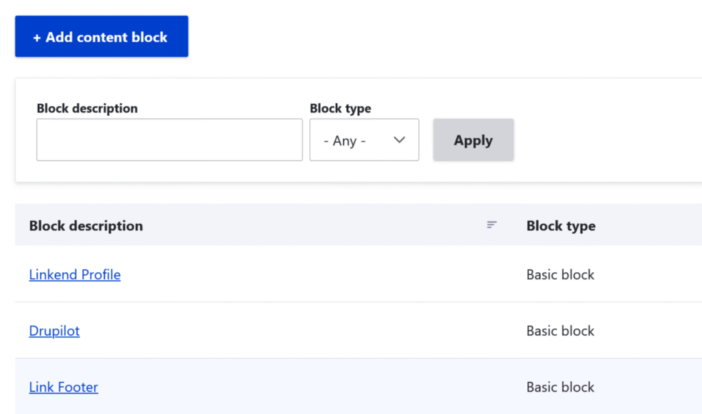Select the Linkend Profile row
The width and height of the screenshot is (702, 414).
(x=308, y=274)
